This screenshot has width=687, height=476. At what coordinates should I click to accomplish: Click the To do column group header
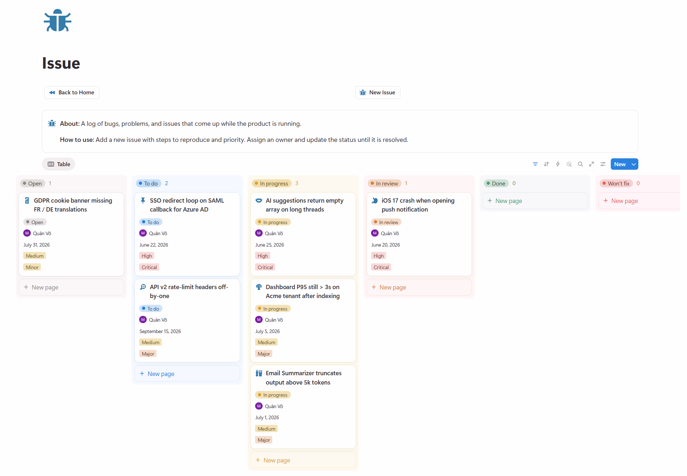point(148,183)
